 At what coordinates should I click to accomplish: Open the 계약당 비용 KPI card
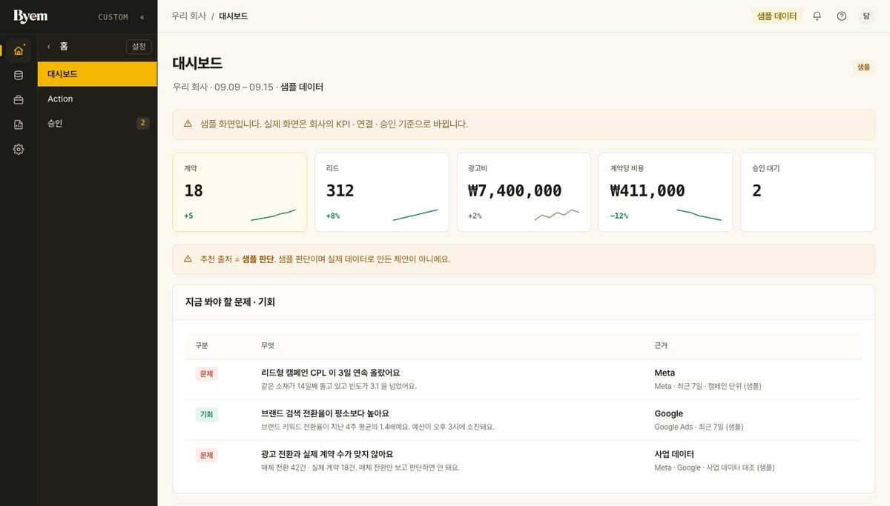pyautogui.click(x=665, y=192)
